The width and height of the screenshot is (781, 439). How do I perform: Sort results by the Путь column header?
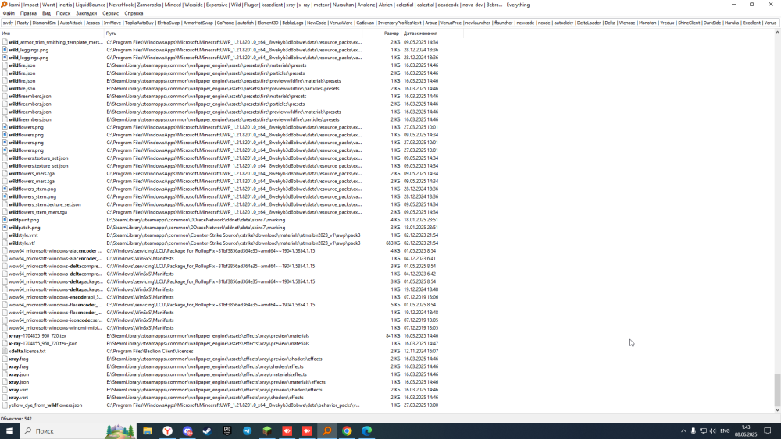coord(233,34)
